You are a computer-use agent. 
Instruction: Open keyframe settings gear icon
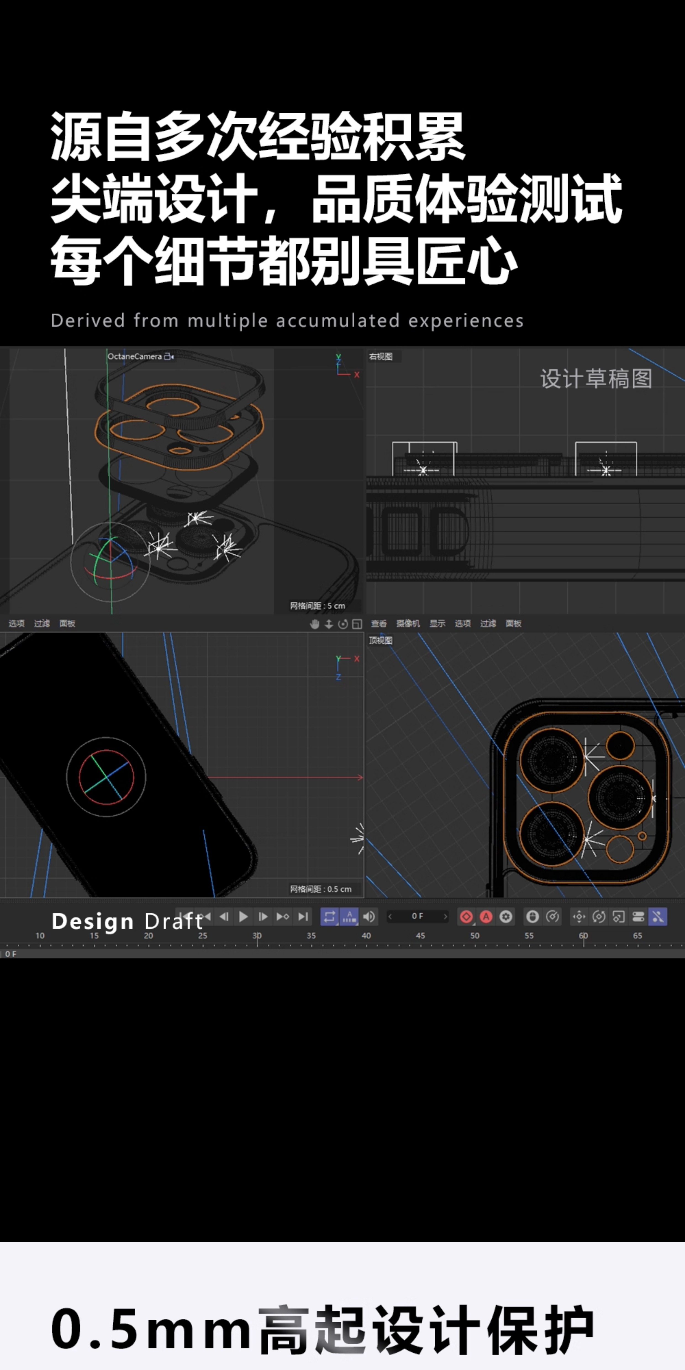click(x=506, y=916)
